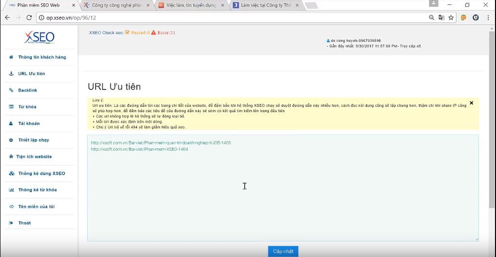Click bug icon beside Tiện ích website

[x=11, y=156]
